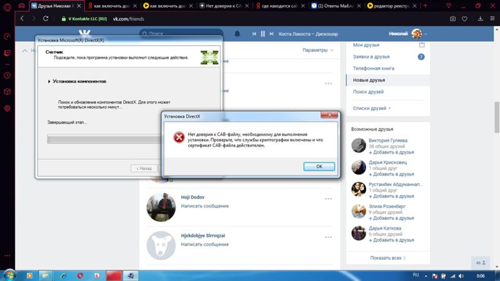Skip to previous track in VK player
Screen dimensions: 500x281
[254, 34]
